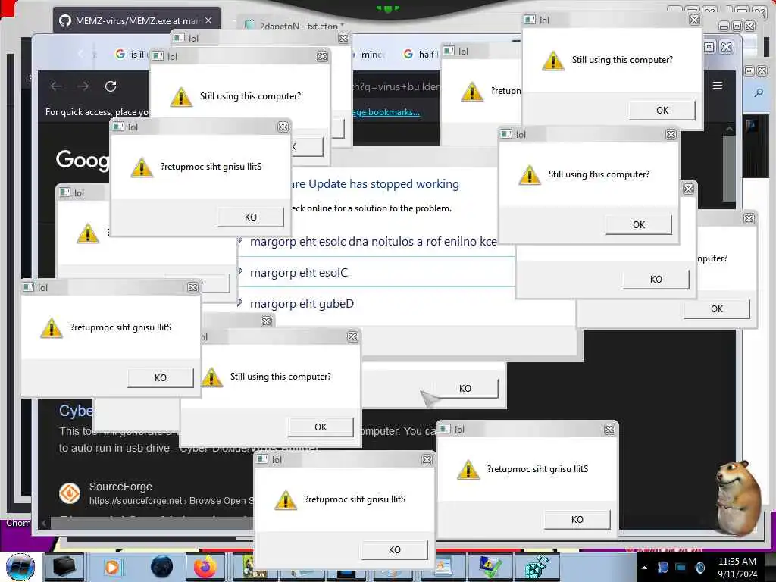Click KO in the dialog overlapping the taskbar
Viewport: 776px width, 582px height.
point(394,550)
